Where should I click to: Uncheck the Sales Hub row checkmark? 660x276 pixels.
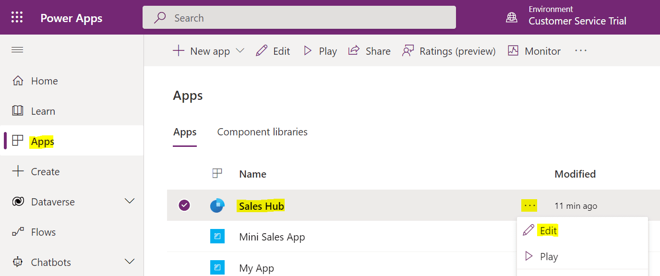coord(184,205)
